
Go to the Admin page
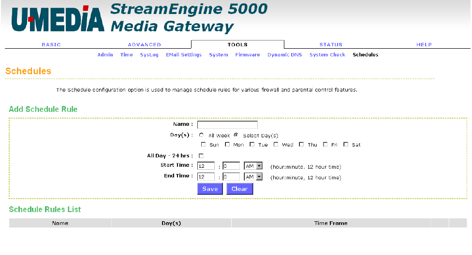[105, 54]
